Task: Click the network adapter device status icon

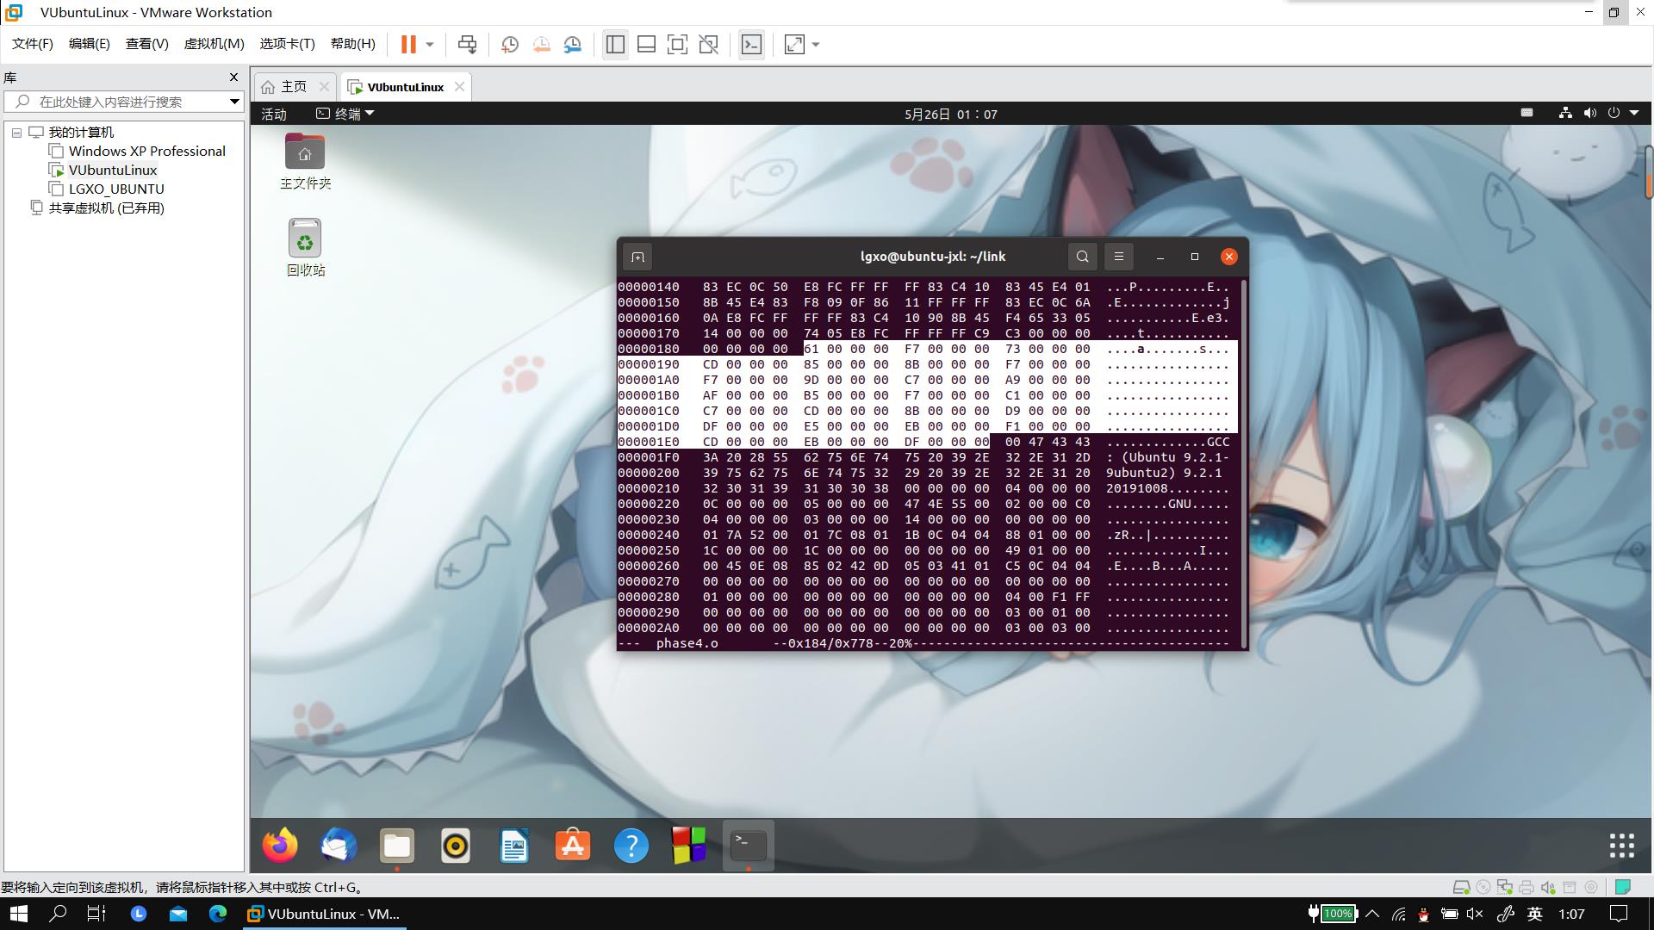Action: (x=1504, y=887)
